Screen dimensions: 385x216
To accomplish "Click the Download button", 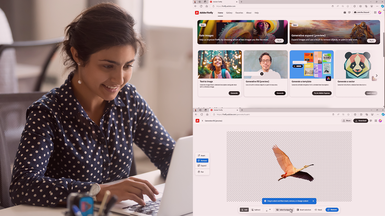I will coord(361,121).
